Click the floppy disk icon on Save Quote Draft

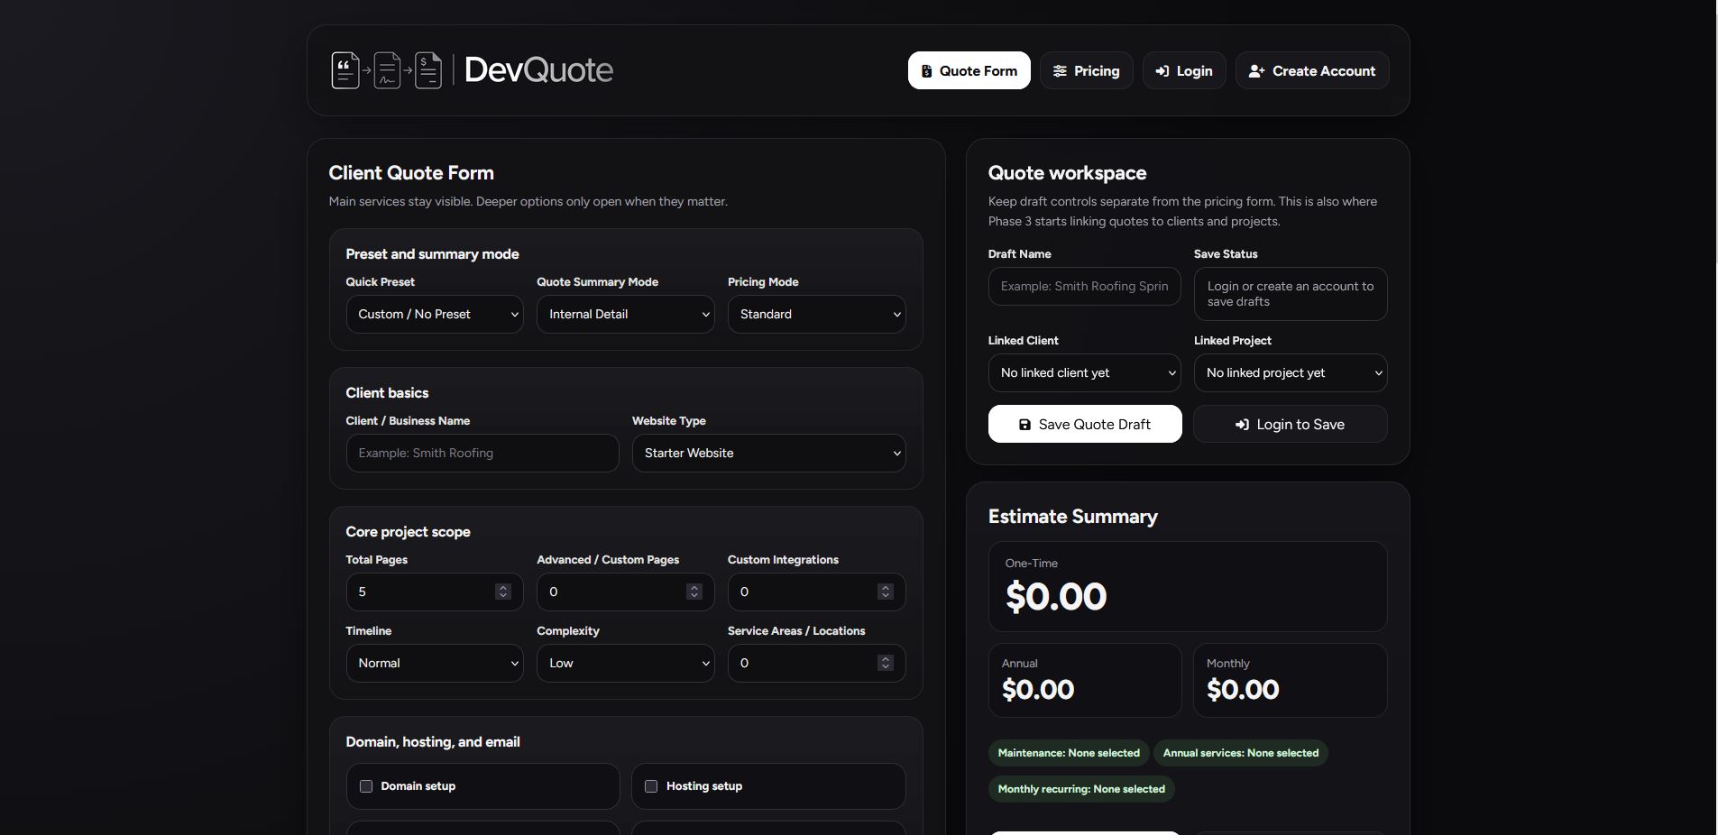point(1024,425)
